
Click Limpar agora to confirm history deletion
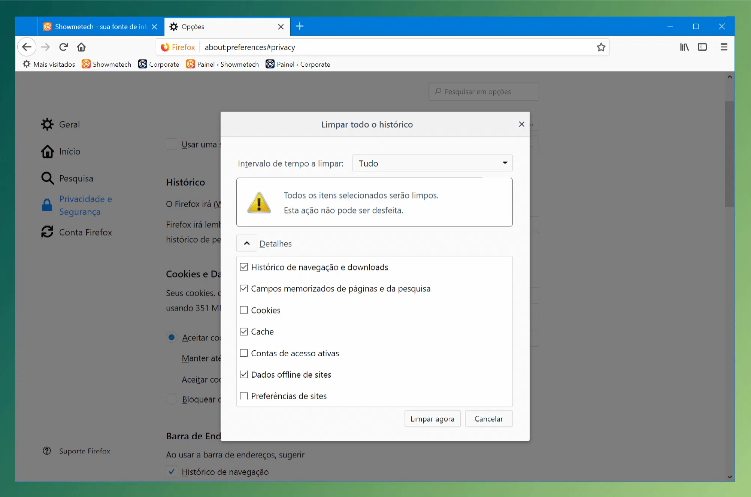432,419
